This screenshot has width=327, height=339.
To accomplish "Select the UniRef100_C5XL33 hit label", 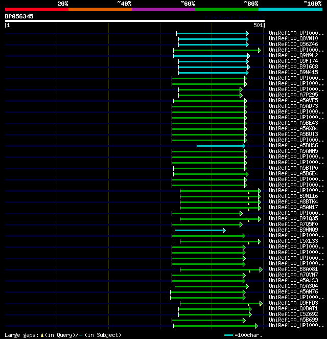I will pos(293,241).
